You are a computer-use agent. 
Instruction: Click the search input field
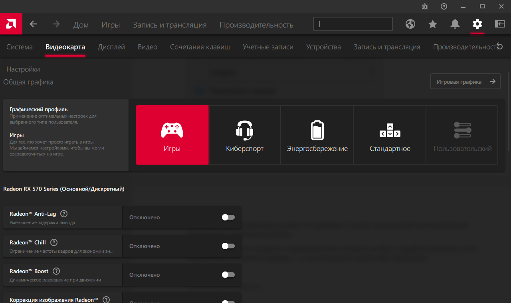pos(353,24)
